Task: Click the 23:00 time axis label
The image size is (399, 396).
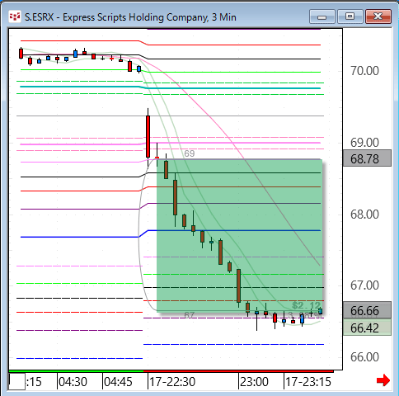Action: click(254, 382)
